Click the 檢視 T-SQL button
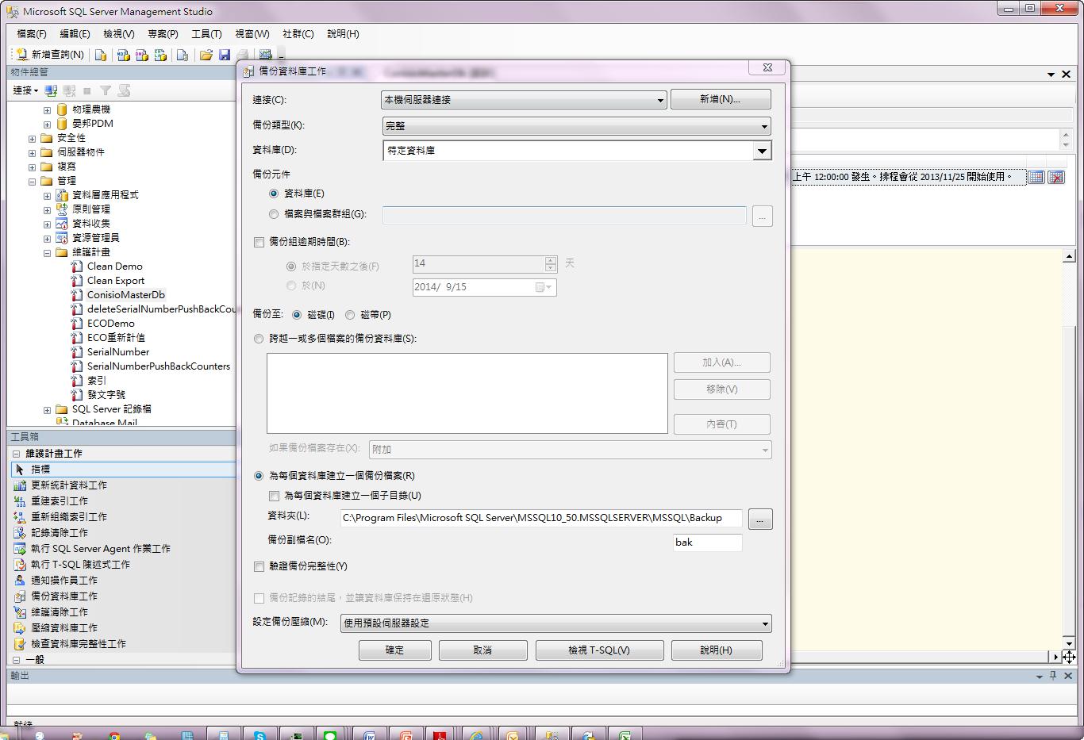This screenshot has width=1084, height=740. click(598, 650)
